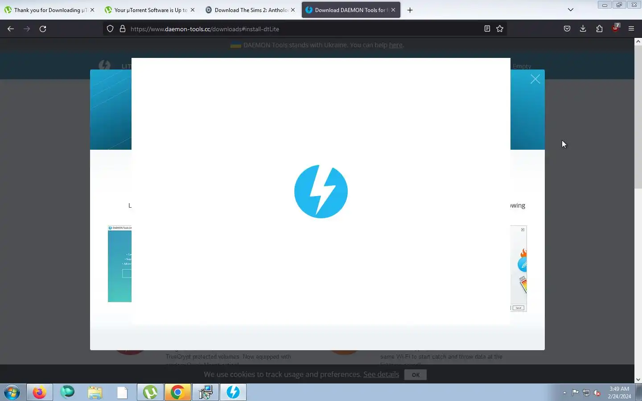Open a new browser tab
The height and width of the screenshot is (401, 642).
(x=410, y=10)
